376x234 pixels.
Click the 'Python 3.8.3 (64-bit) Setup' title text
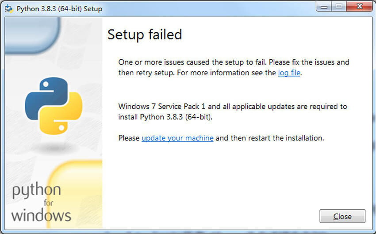pos(59,9)
